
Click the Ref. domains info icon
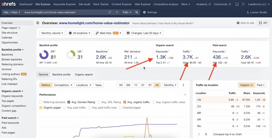pos(141,51)
